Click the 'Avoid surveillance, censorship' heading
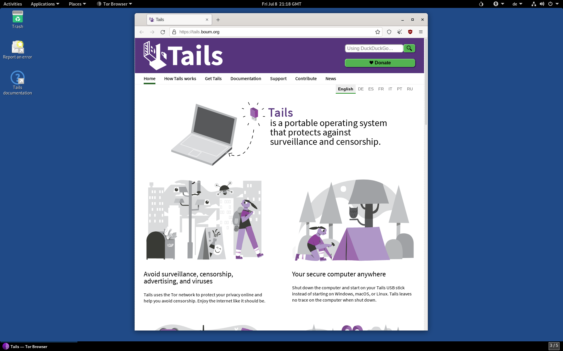The image size is (563, 351). click(x=188, y=278)
